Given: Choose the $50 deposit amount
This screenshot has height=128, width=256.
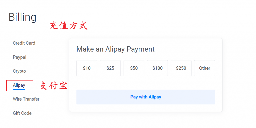Looking at the screenshot, I should coord(134,68).
